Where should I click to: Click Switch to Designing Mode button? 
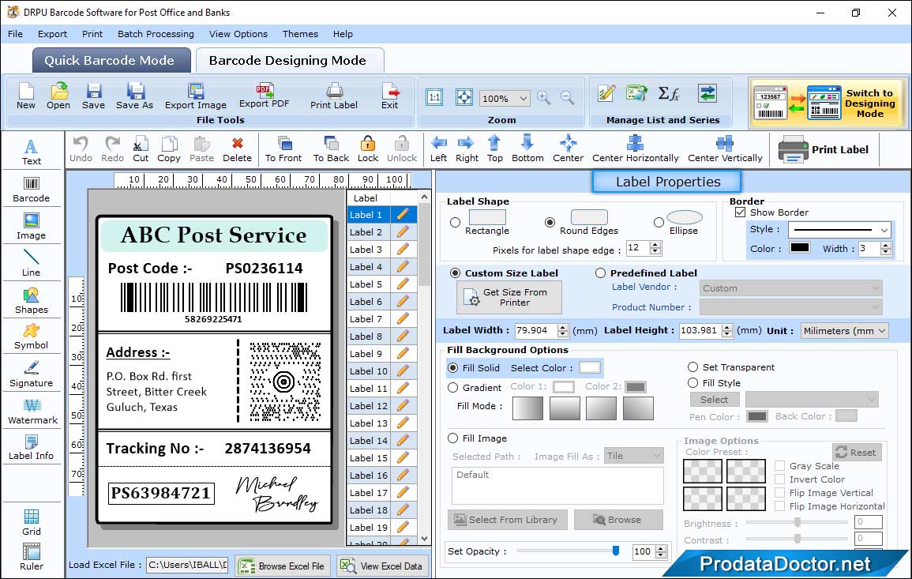point(827,103)
